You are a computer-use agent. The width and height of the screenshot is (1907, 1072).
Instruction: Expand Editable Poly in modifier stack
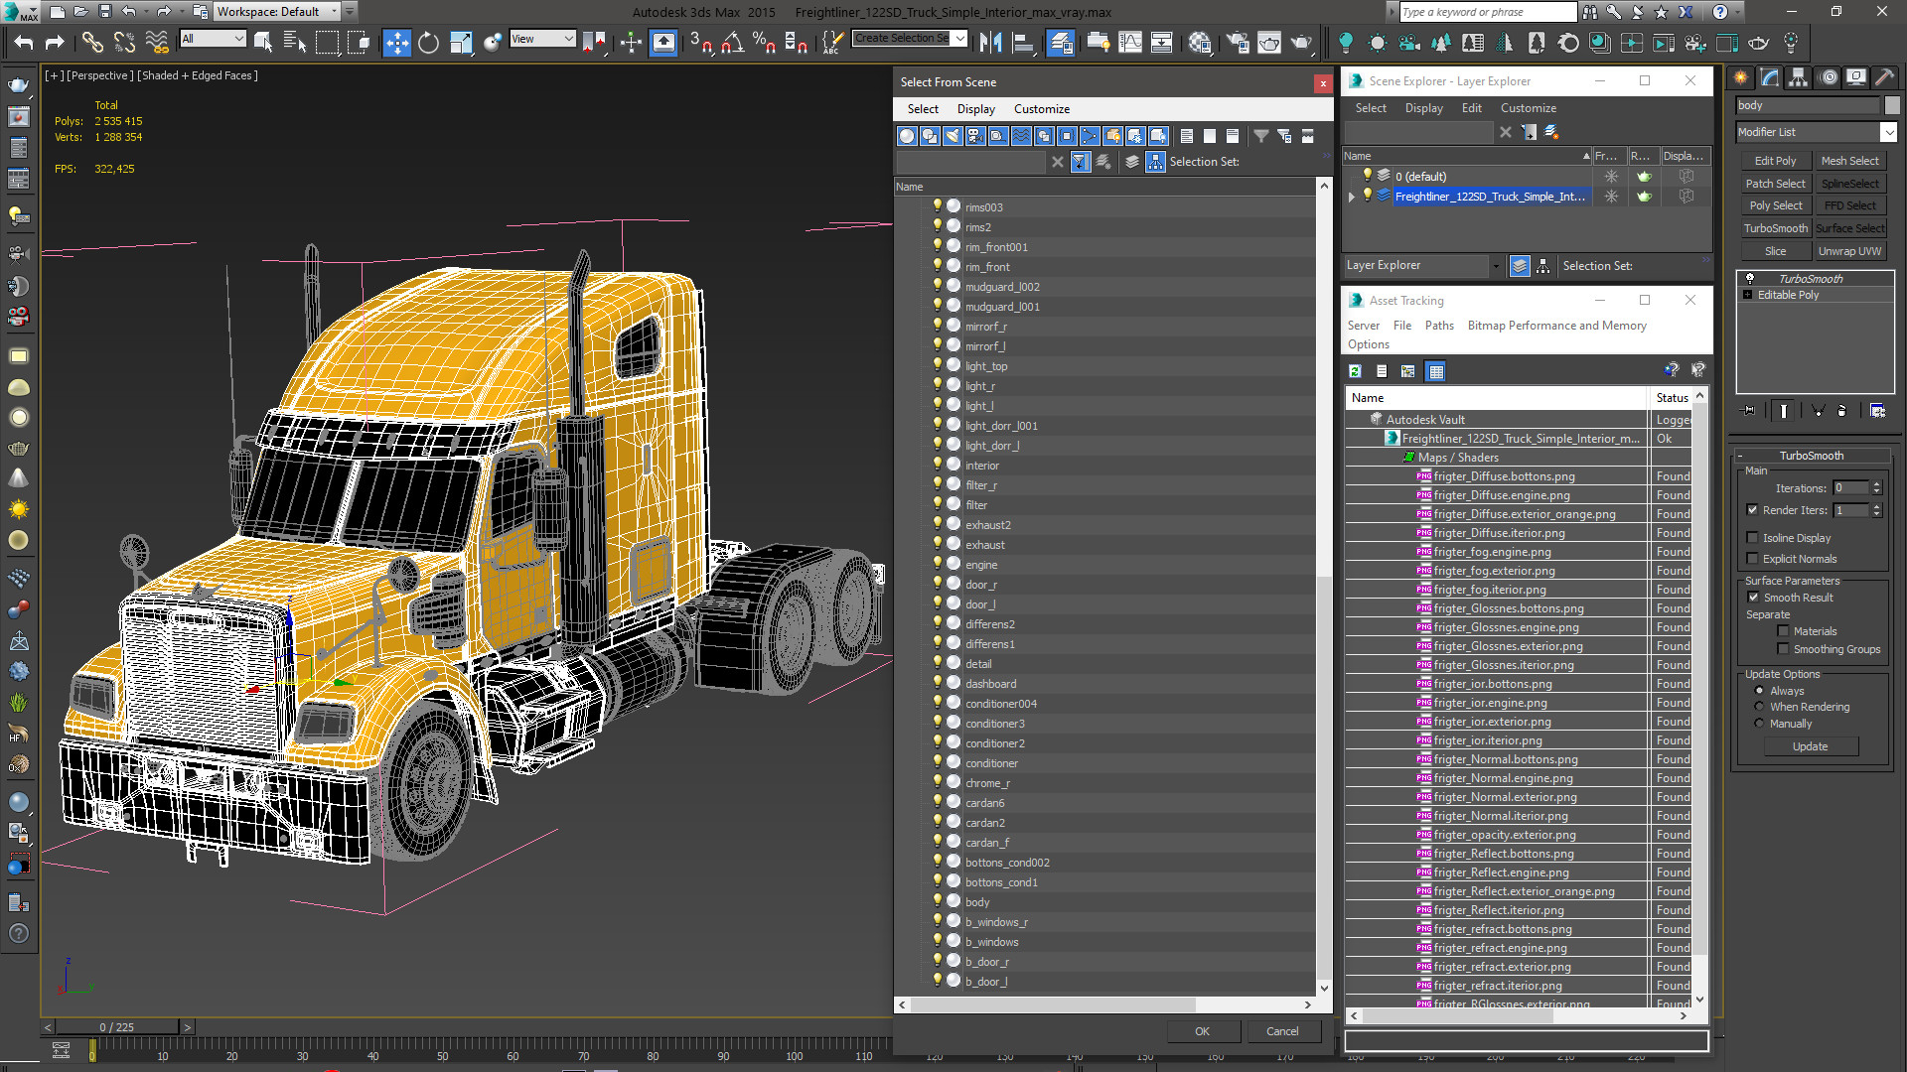[1748, 295]
